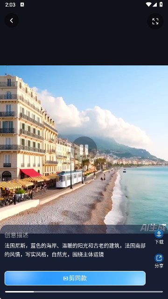Tap the download icon

pyautogui.click(x=159, y=234)
